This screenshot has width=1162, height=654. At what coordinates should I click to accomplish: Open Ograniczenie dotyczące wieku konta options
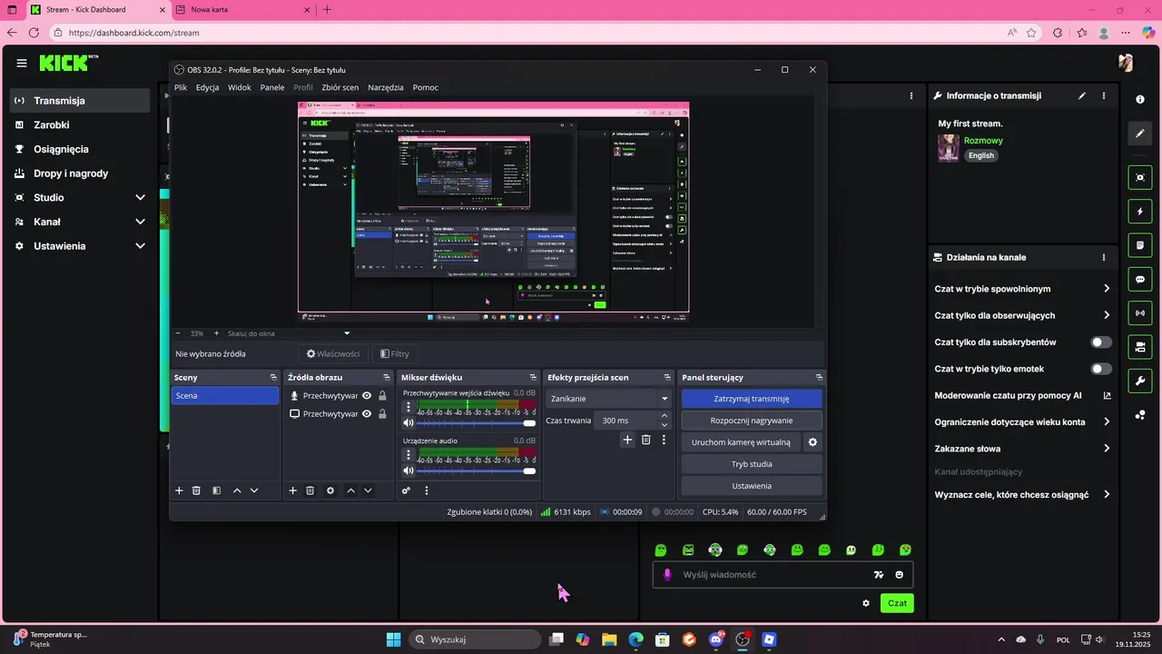(x=1107, y=421)
